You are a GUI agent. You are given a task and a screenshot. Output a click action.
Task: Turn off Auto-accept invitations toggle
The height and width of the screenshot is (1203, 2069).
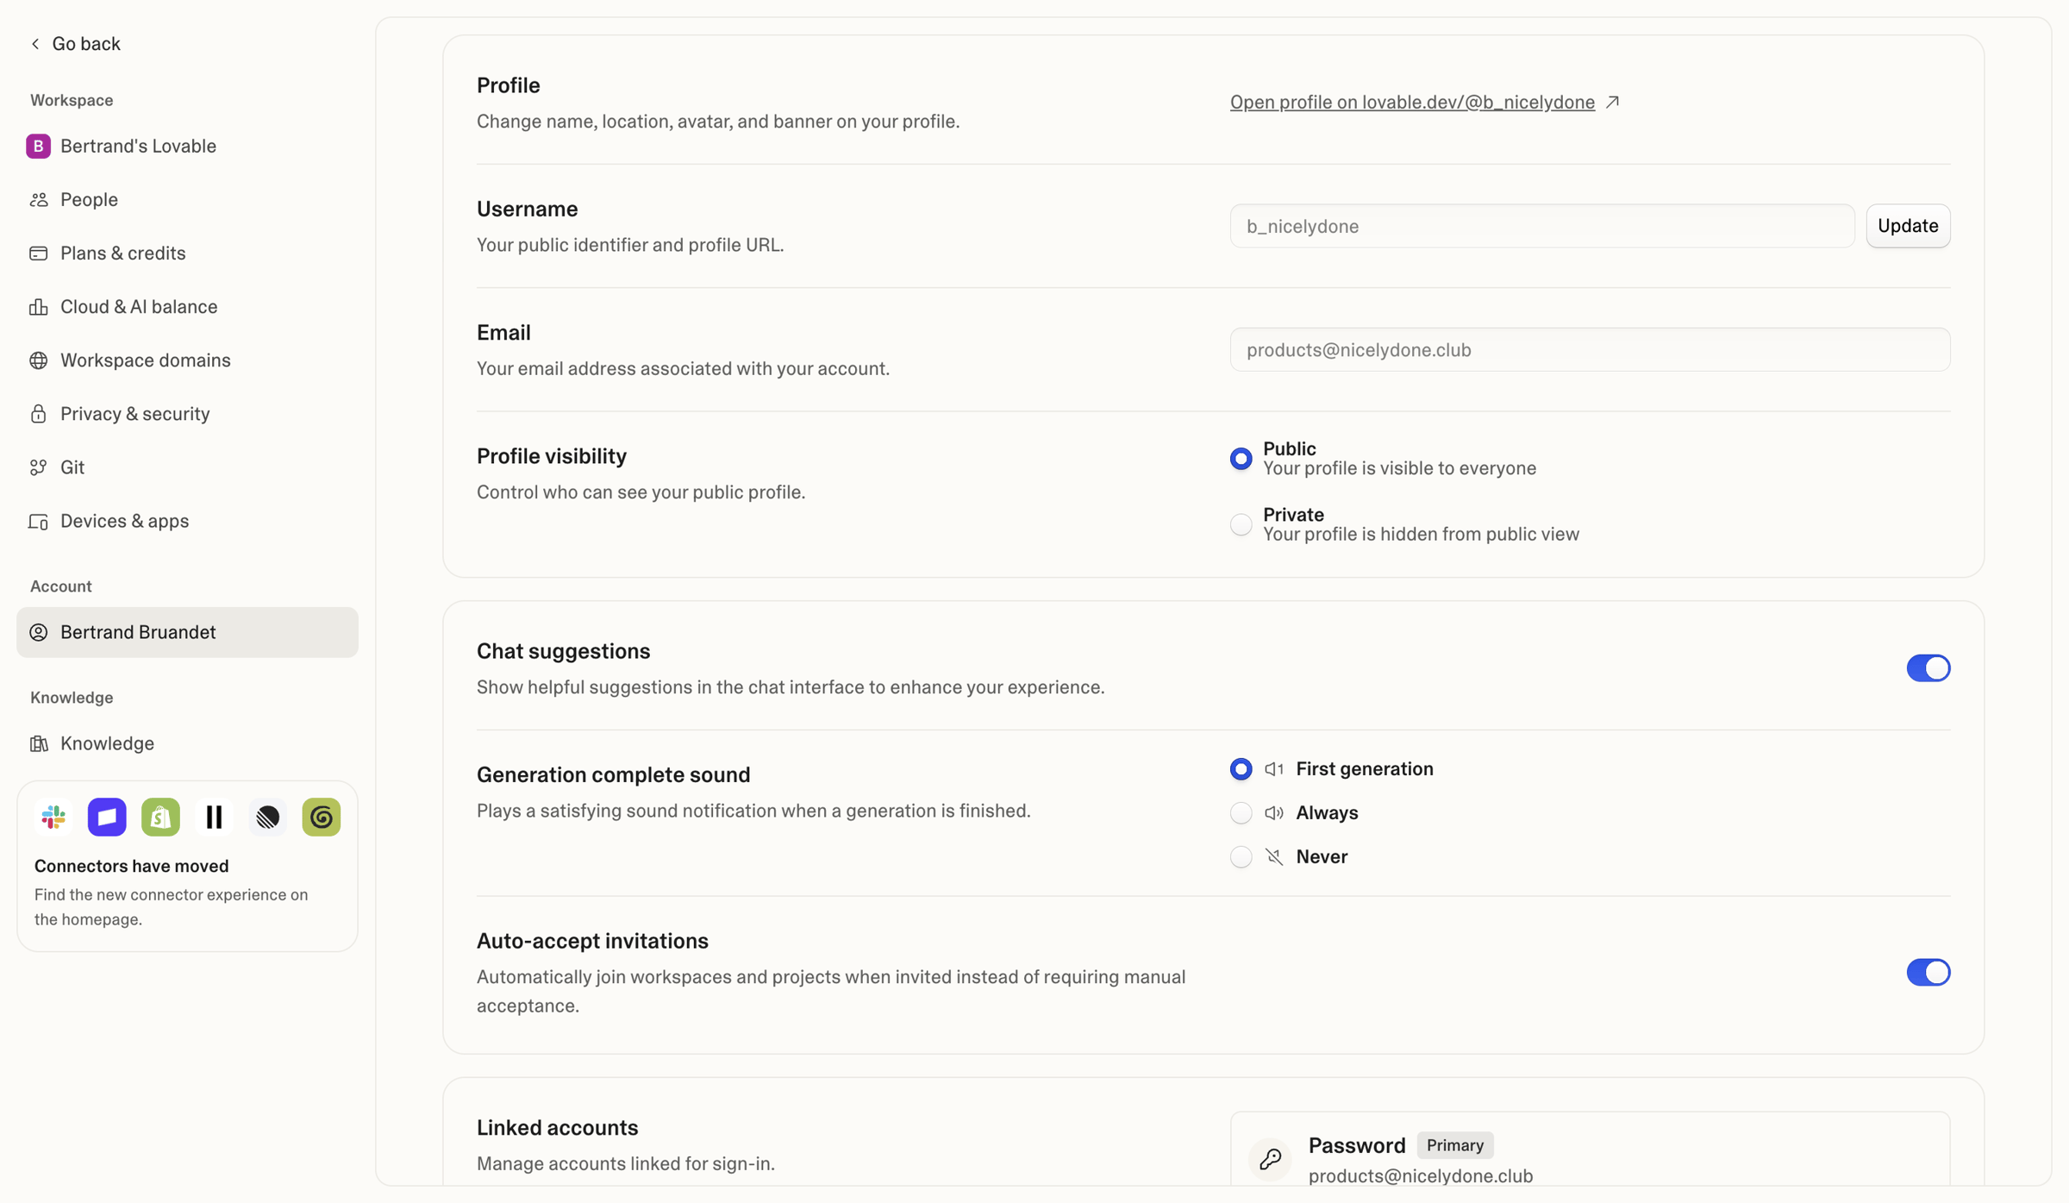click(1928, 973)
